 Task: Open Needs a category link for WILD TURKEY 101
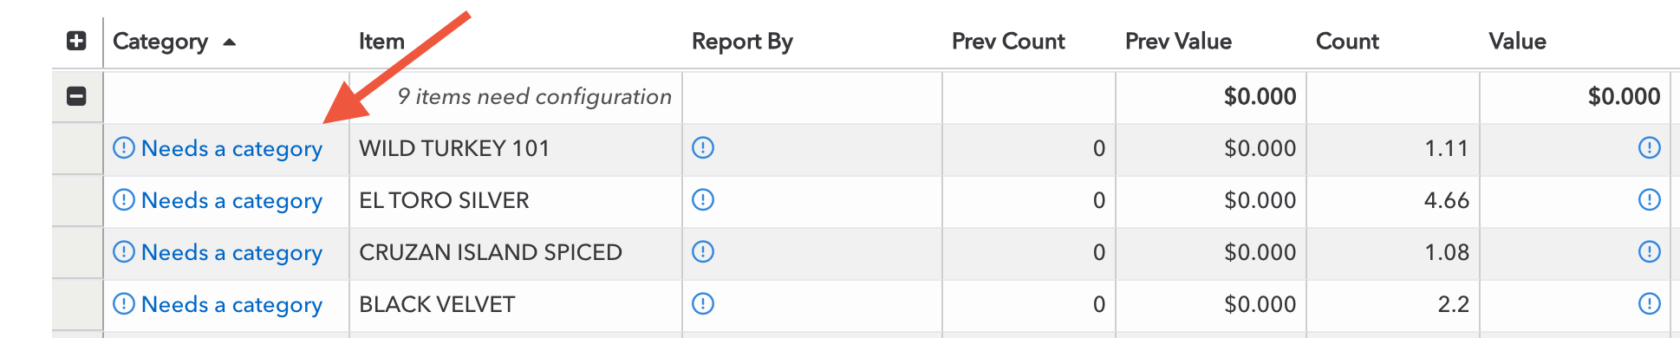[x=218, y=149]
